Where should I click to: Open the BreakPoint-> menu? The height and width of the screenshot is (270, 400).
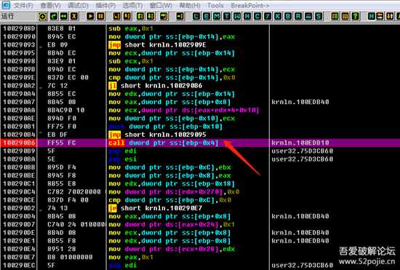coord(250,5)
